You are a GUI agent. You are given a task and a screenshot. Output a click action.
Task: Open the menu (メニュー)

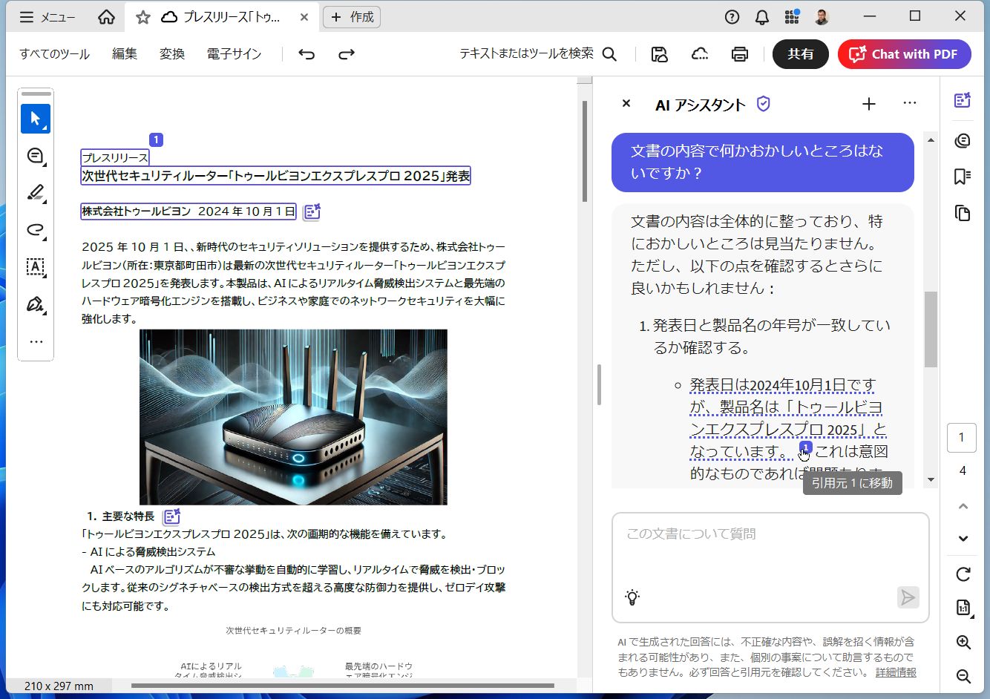[47, 17]
